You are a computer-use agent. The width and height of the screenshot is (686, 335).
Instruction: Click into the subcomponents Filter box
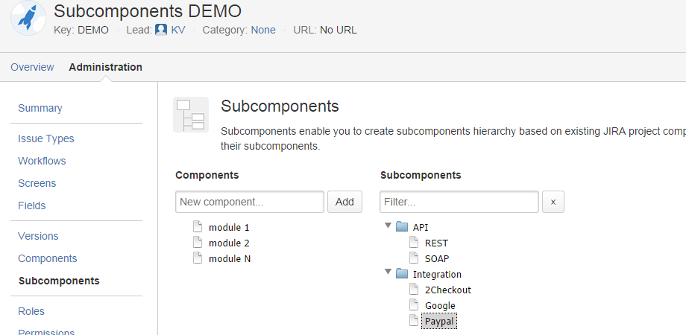(x=459, y=202)
